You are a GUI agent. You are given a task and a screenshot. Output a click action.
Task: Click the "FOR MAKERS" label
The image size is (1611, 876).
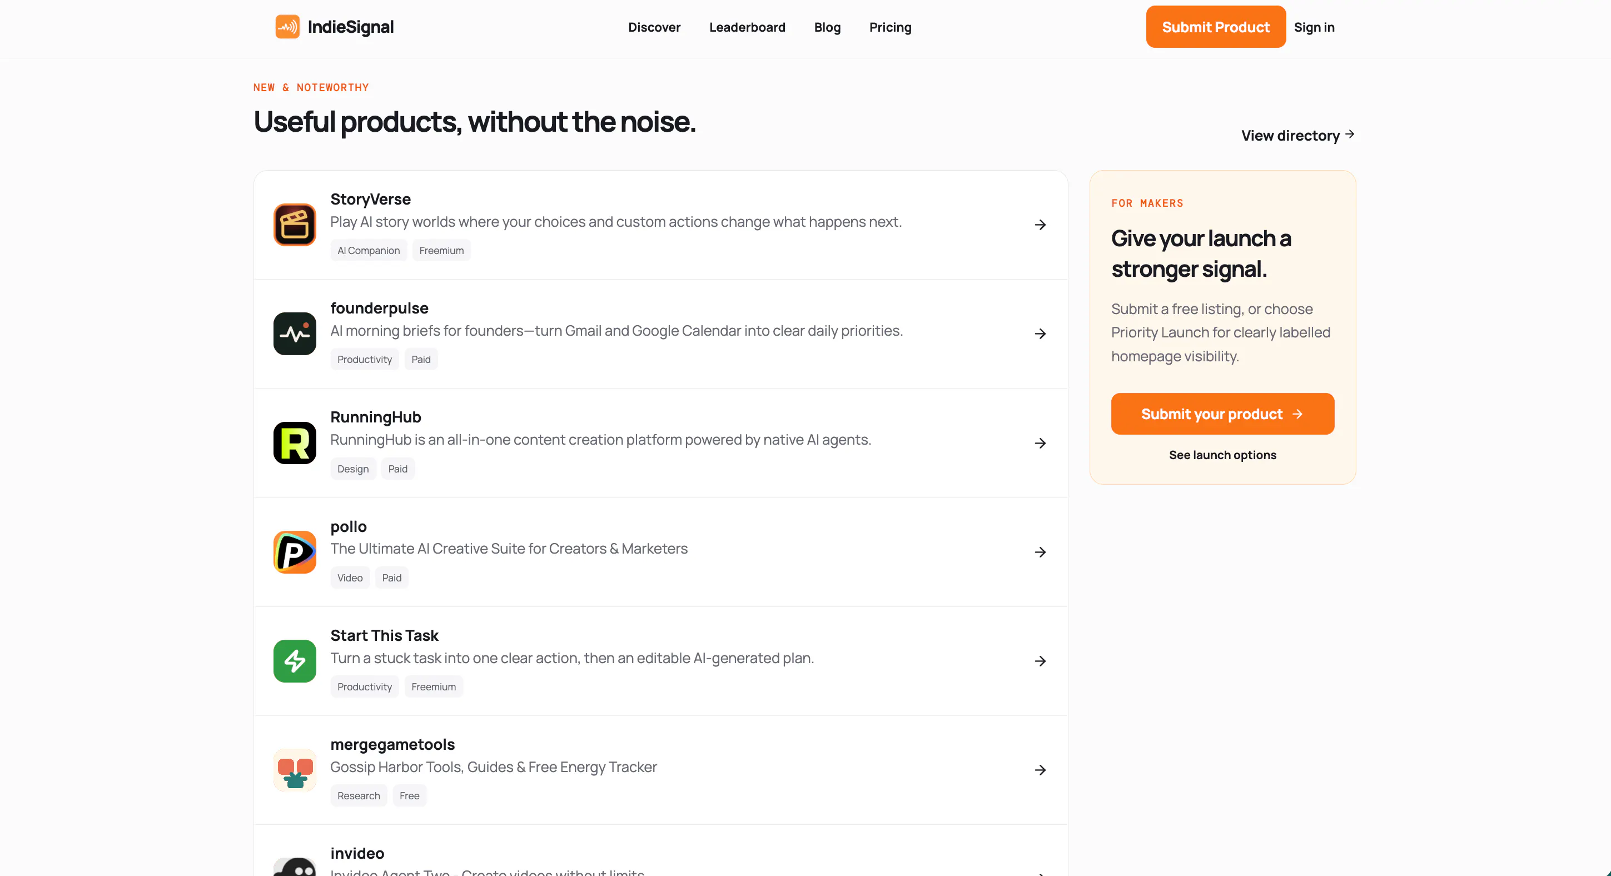tap(1147, 203)
